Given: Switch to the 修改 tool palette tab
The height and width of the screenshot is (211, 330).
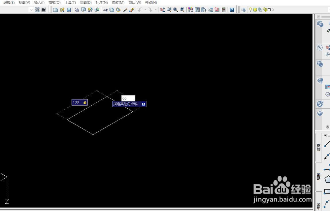Looking at the screenshot, I should (319, 202).
